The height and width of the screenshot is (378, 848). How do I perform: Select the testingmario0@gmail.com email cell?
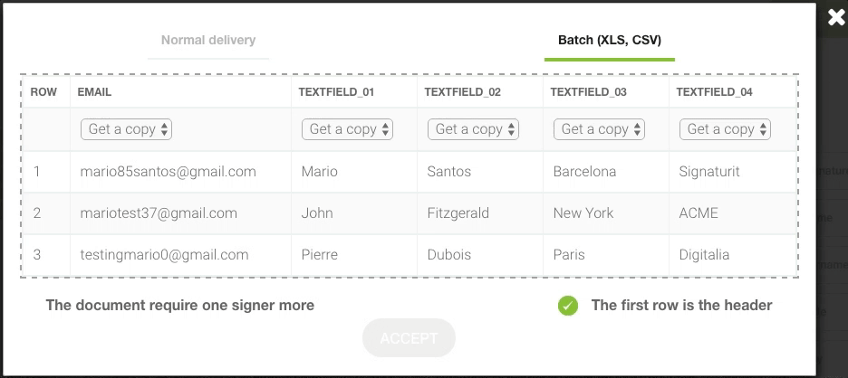180,255
